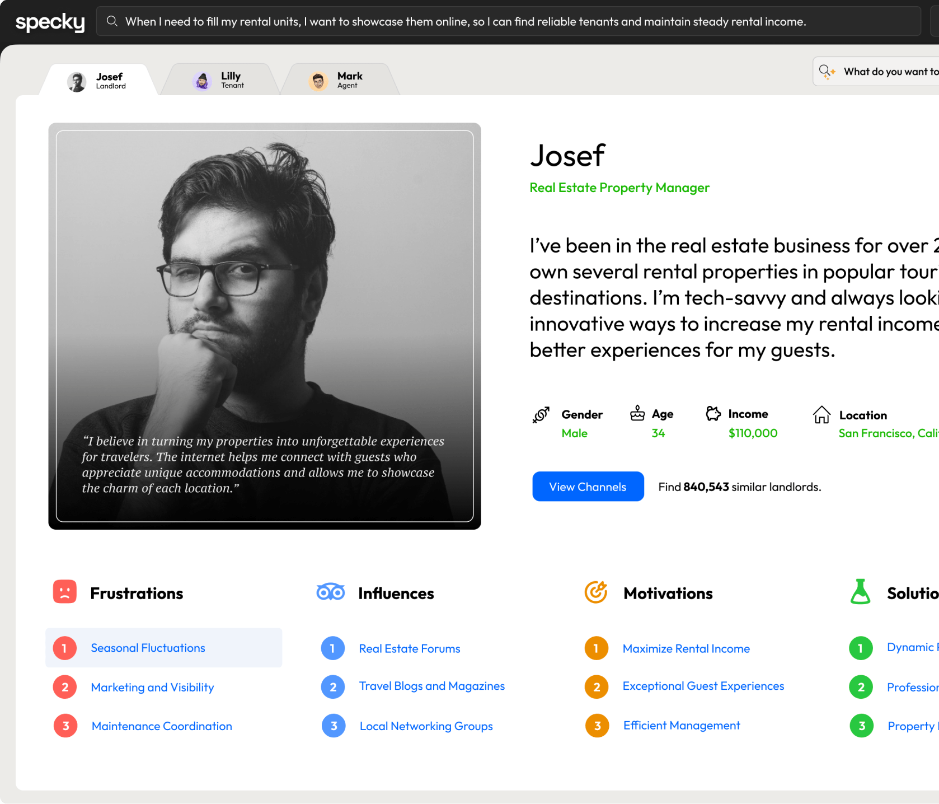The width and height of the screenshot is (939, 804).
Task: Click the sparkle search icon top right
Action: point(827,71)
